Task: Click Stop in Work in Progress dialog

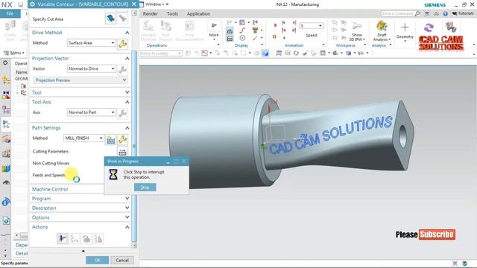Action: tap(145, 188)
